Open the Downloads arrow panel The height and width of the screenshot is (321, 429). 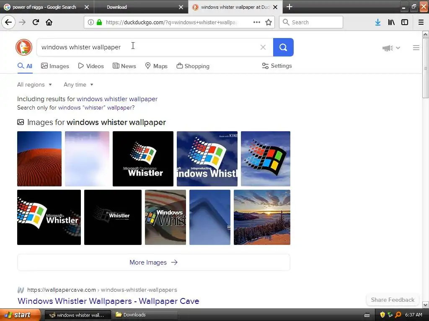coord(378,22)
